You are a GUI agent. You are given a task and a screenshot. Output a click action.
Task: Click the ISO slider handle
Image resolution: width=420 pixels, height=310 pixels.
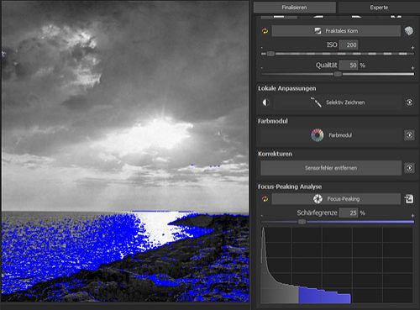(x=270, y=54)
